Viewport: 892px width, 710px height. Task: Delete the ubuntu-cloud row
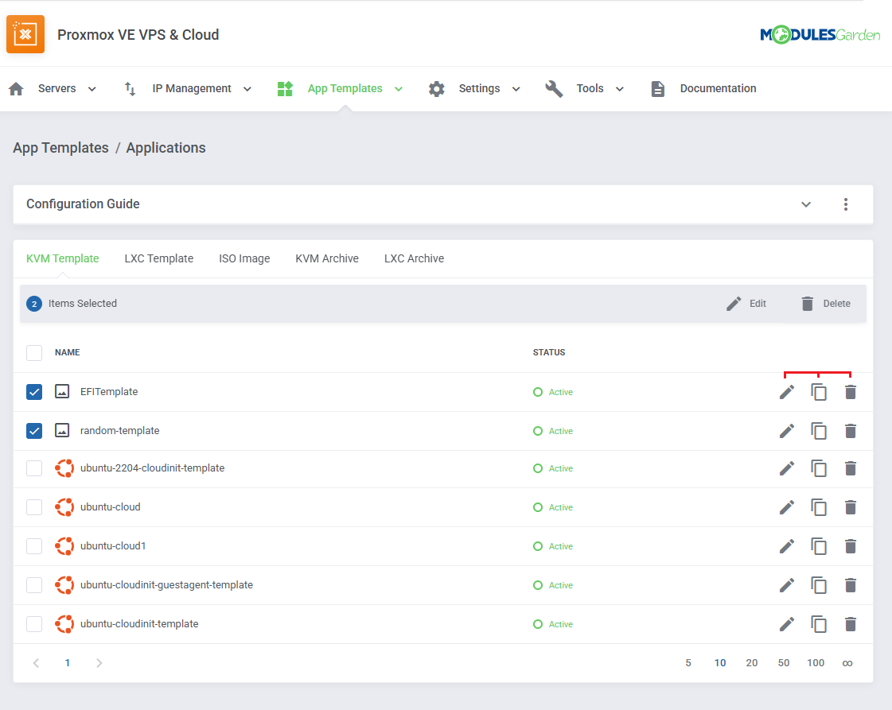pos(851,507)
